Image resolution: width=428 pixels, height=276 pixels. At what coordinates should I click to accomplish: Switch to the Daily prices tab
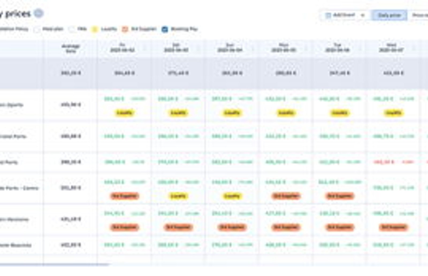coord(389,15)
